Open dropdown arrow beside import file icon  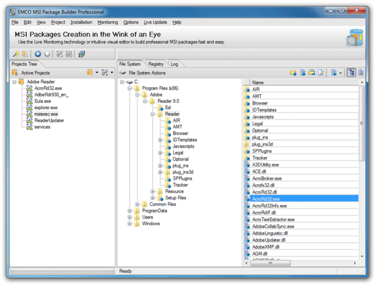[x=341, y=73]
